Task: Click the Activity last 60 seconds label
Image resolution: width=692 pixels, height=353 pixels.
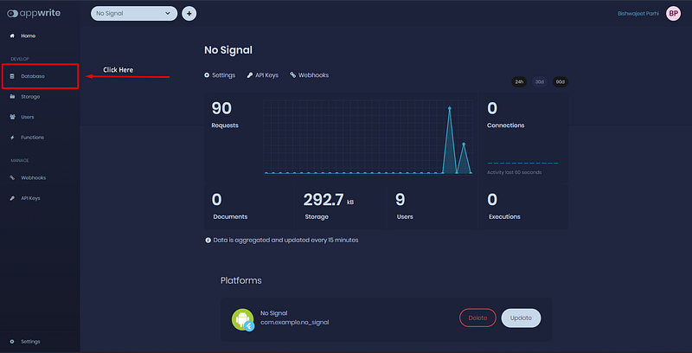Action: coord(514,172)
